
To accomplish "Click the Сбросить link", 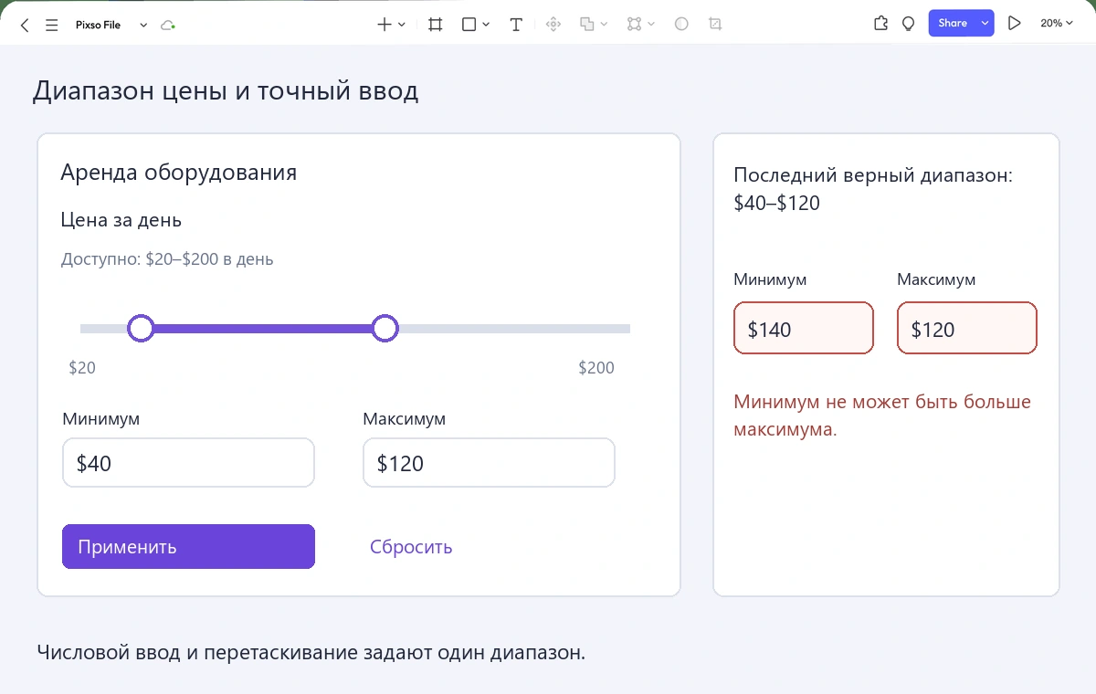I will 411,547.
